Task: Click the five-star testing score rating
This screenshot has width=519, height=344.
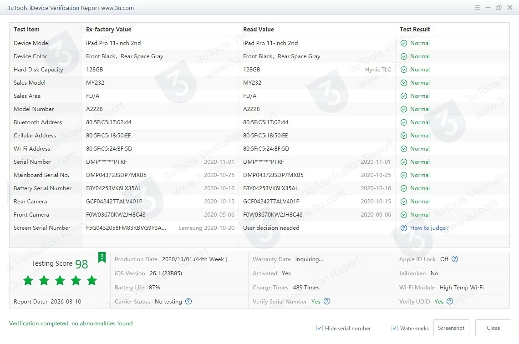Action: pos(60,280)
